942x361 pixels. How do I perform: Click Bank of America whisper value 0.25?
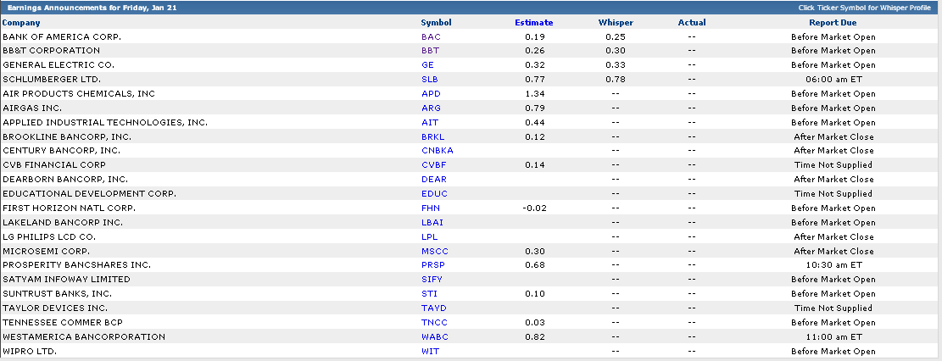616,36
